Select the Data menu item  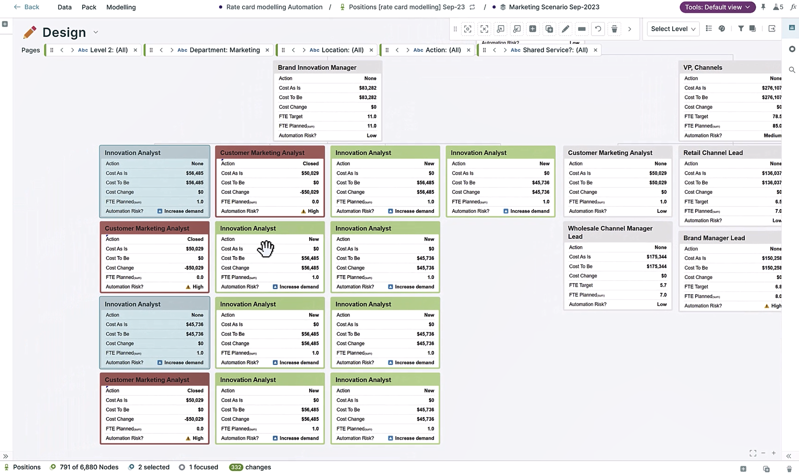(x=64, y=7)
